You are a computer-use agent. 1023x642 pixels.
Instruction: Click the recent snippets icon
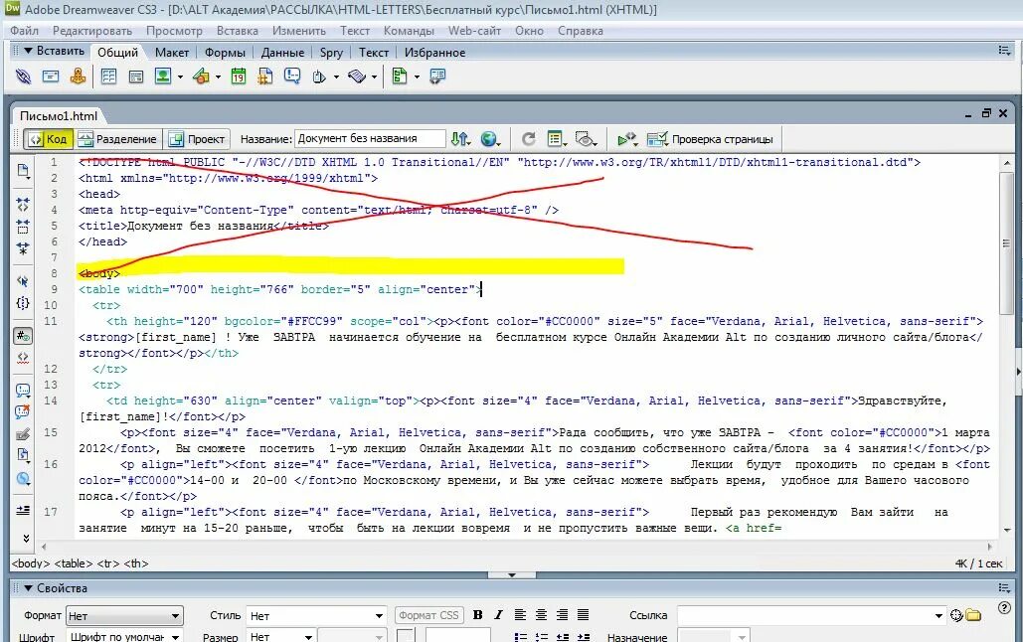pyautogui.click(x=23, y=455)
